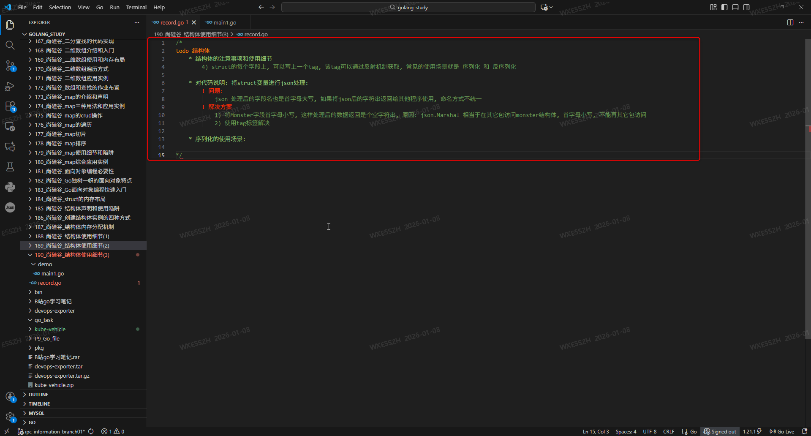
Task: Open the Terminal menu
Action: tap(136, 7)
